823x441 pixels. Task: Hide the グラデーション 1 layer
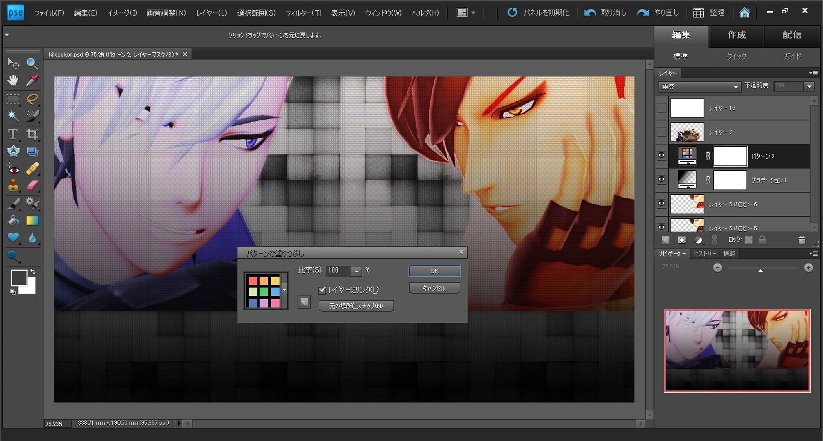tap(662, 180)
